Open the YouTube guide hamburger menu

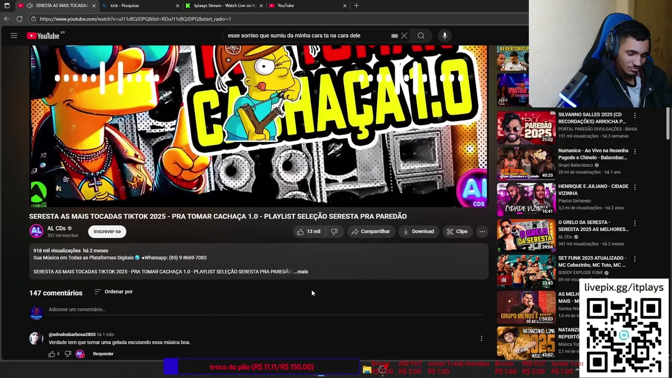tap(14, 36)
